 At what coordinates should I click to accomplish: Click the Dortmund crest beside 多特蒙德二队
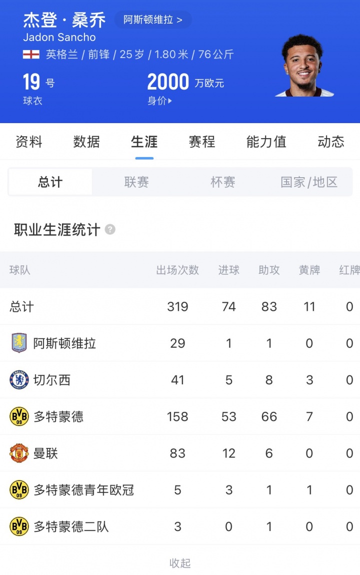(x=19, y=526)
